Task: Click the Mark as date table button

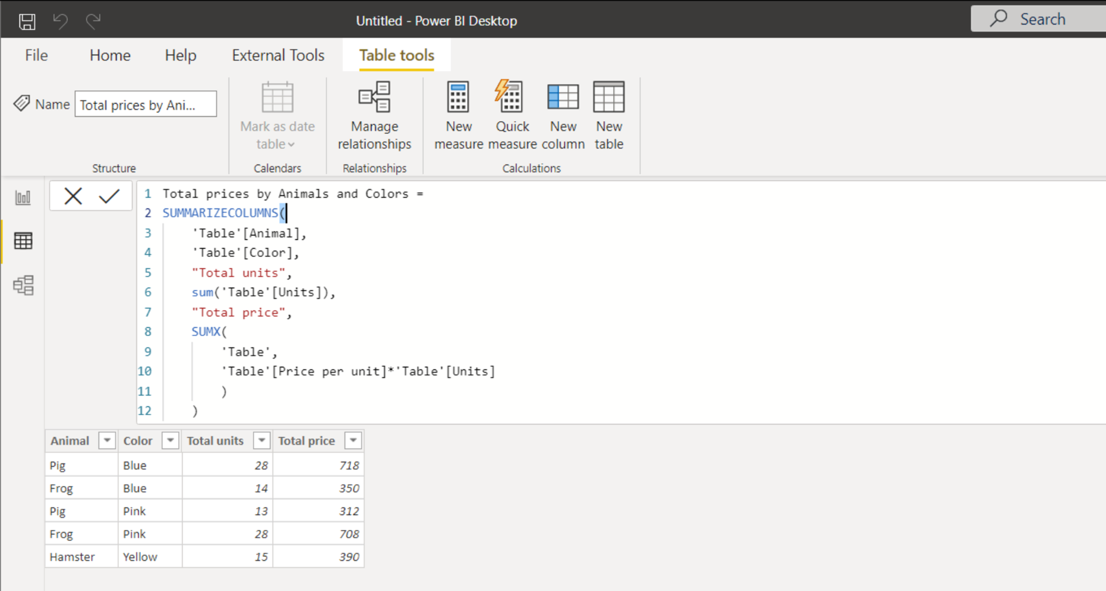Action: pyautogui.click(x=277, y=113)
